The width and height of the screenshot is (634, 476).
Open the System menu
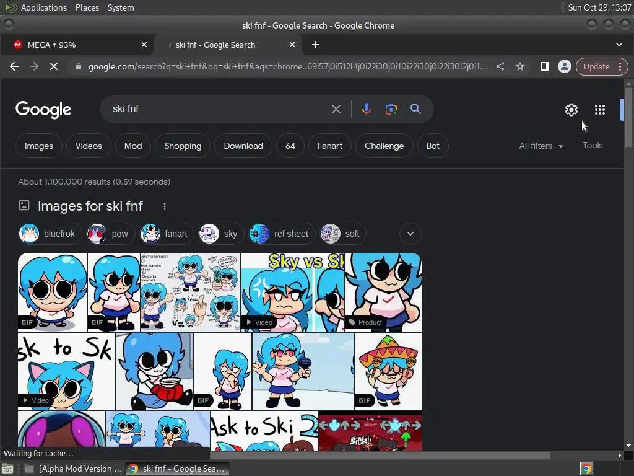coord(121,7)
